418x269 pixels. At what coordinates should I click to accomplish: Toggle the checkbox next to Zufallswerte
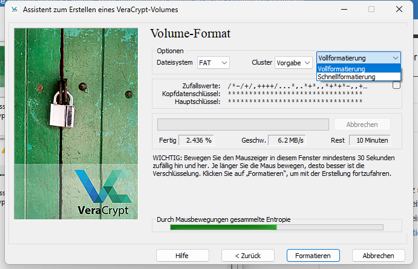point(396,85)
